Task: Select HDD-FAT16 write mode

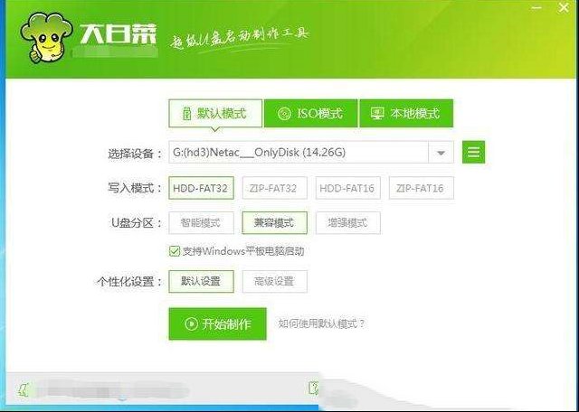Action: coord(347,188)
